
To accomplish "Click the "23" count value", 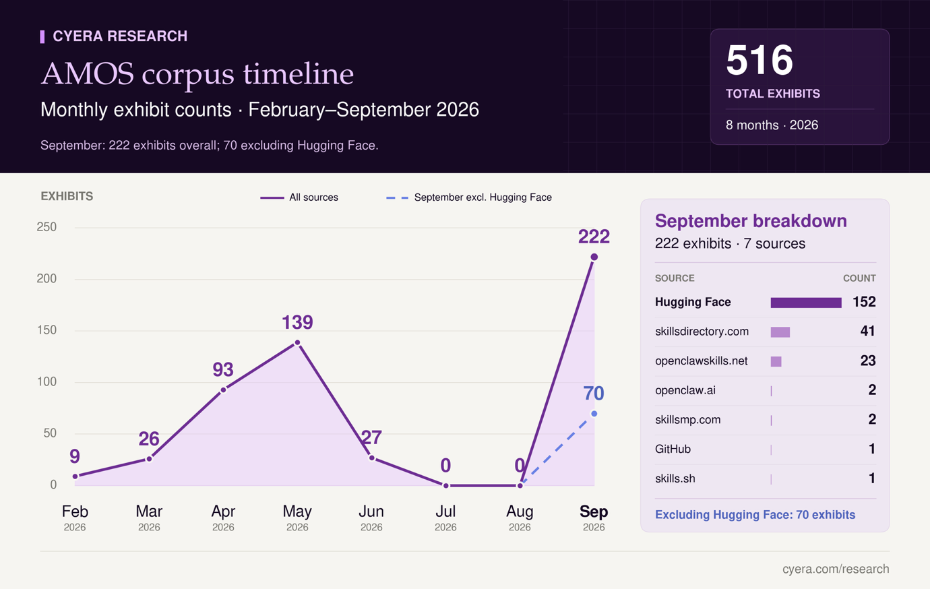I will pos(868,361).
